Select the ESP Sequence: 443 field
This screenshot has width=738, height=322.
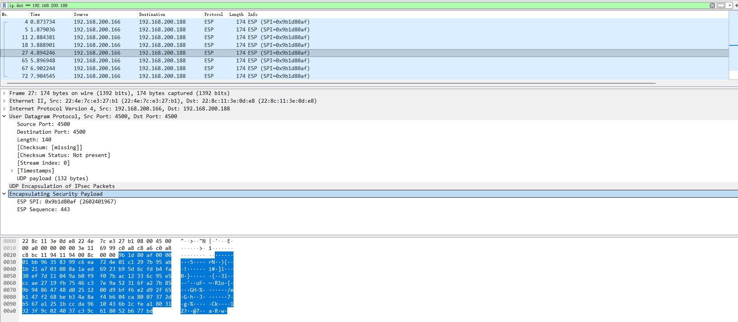[44, 210]
